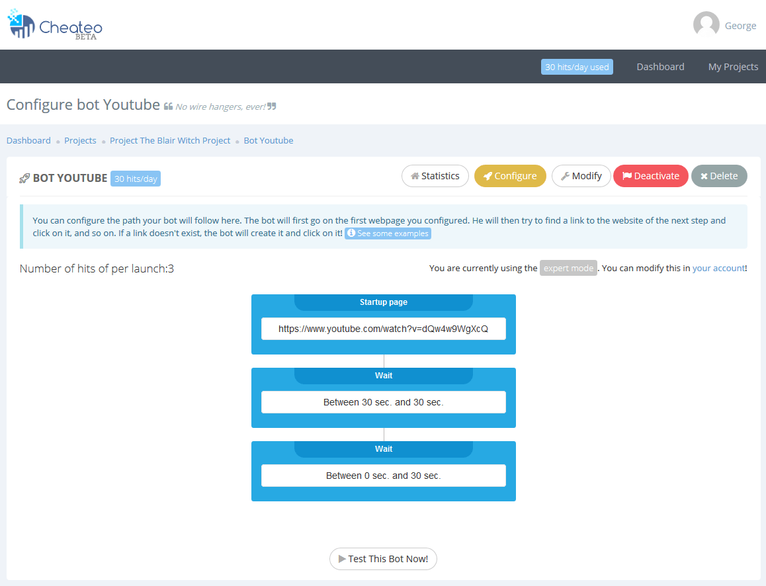Image resolution: width=766 pixels, height=586 pixels.
Task: Open George's profile avatar
Action: [x=706, y=24]
